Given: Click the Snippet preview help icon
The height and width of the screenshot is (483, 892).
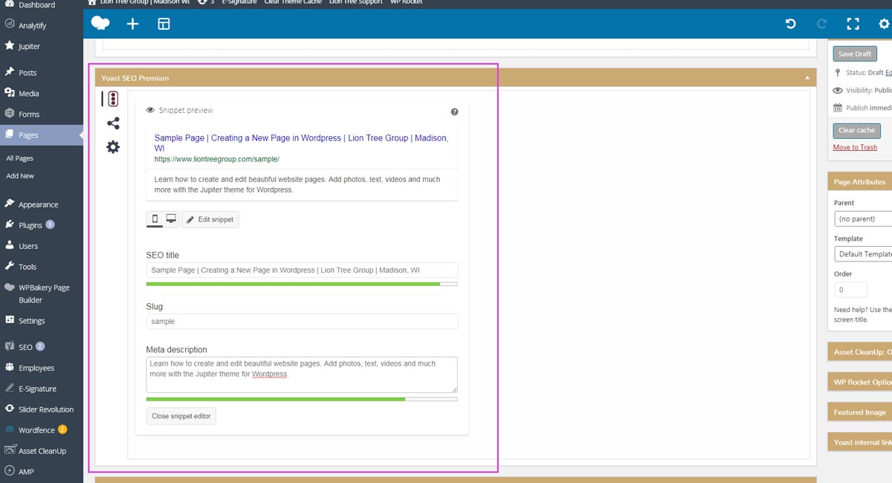Looking at the screenshot, I should 454,111.
